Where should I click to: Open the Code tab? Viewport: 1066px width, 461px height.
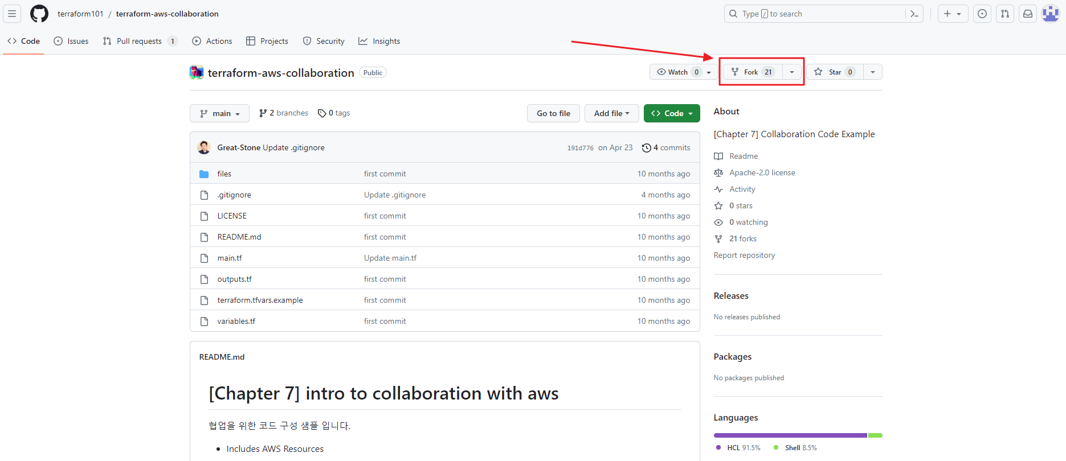(x=23, y=41)
